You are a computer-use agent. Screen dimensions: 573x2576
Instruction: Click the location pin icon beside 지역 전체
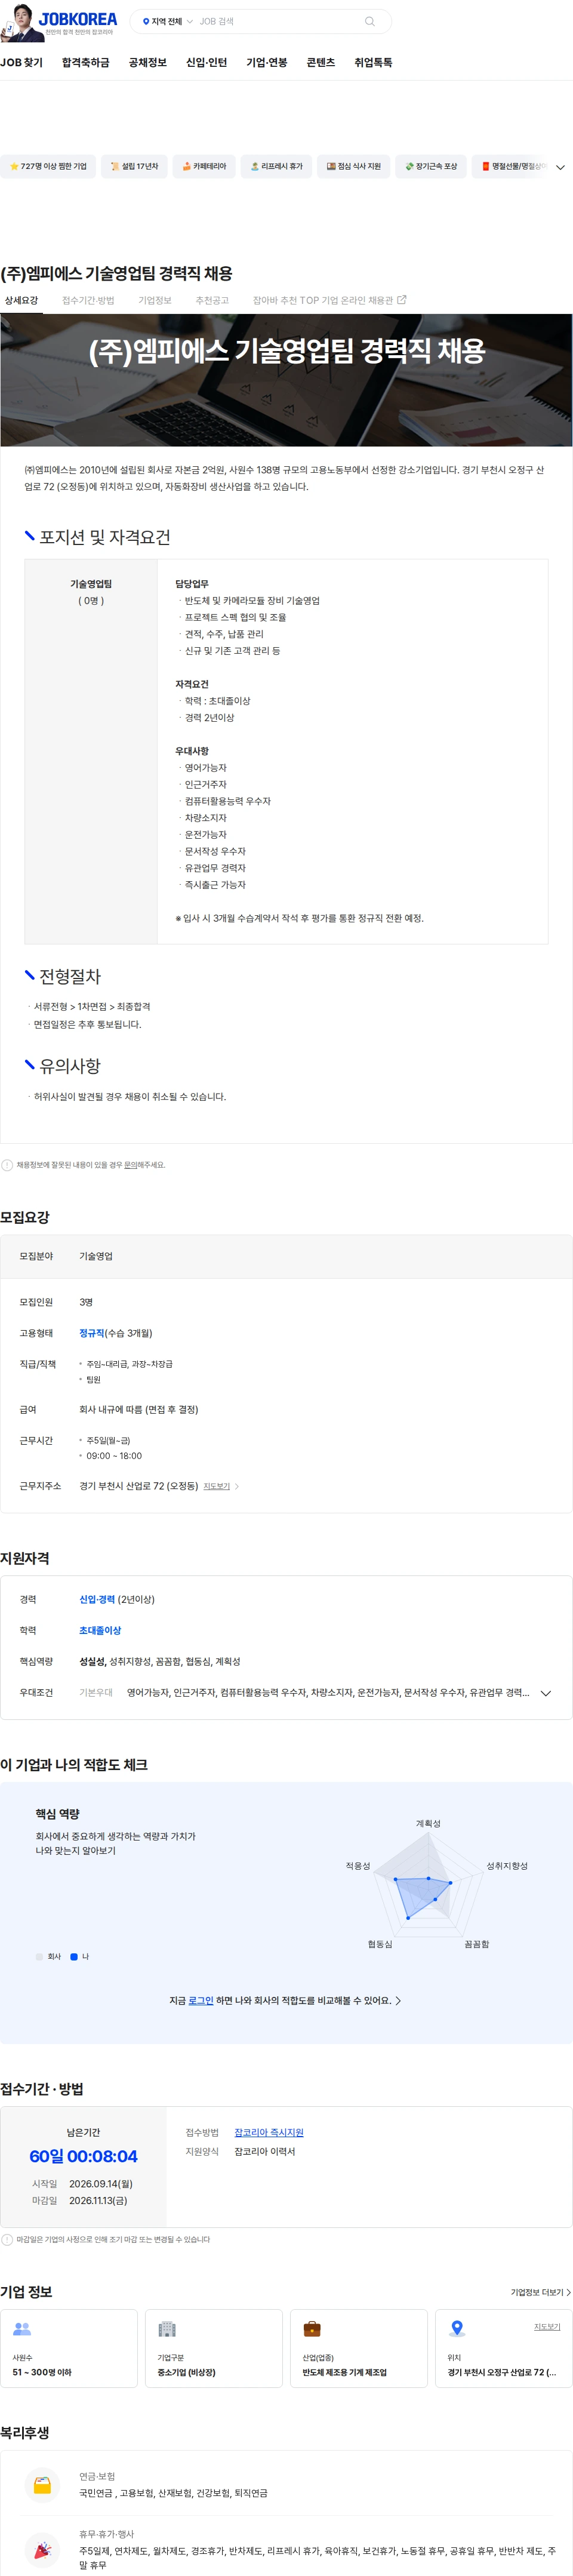(146, 21)
